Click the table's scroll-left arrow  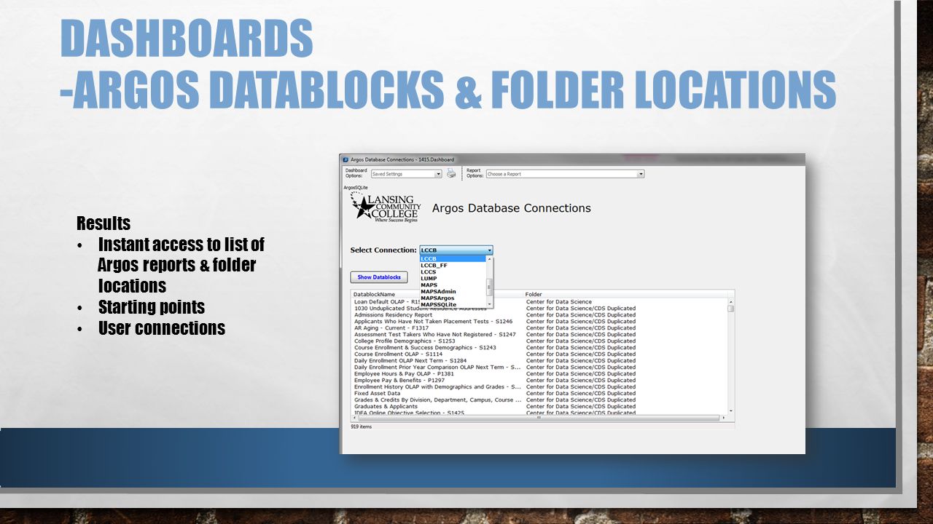tap(354, 418)
